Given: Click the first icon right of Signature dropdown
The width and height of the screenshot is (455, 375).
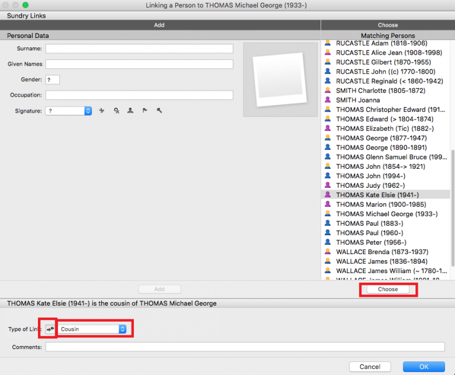Looking at the screenshot, I should click(x=101, y=111).
